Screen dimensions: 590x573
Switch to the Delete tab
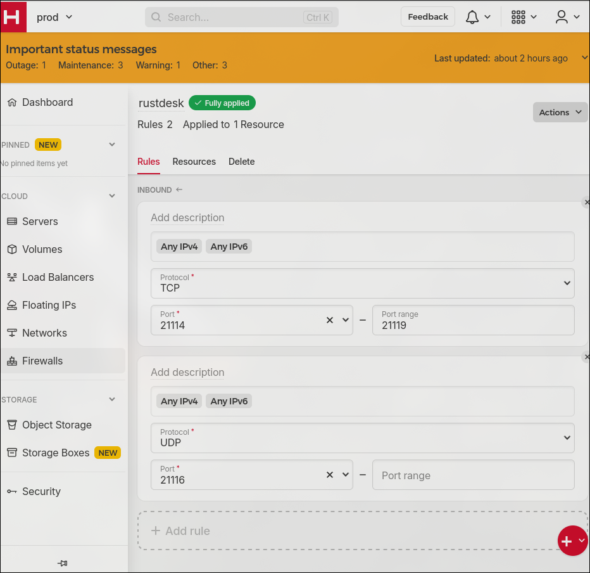(x=241, y=162)
